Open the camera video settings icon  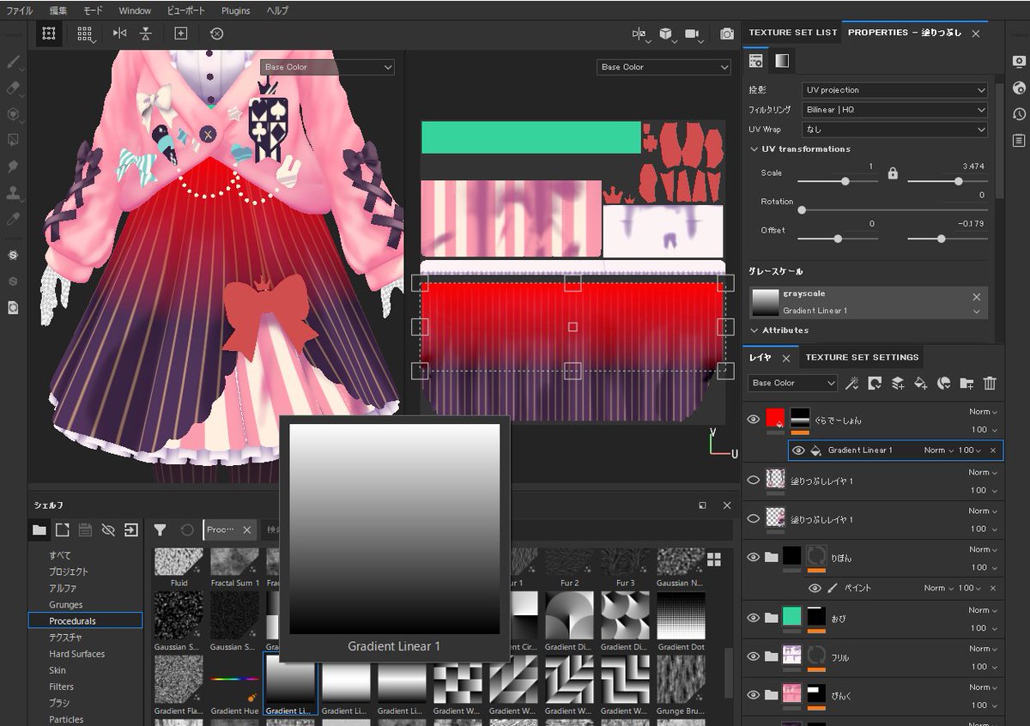tap(693, 33)
